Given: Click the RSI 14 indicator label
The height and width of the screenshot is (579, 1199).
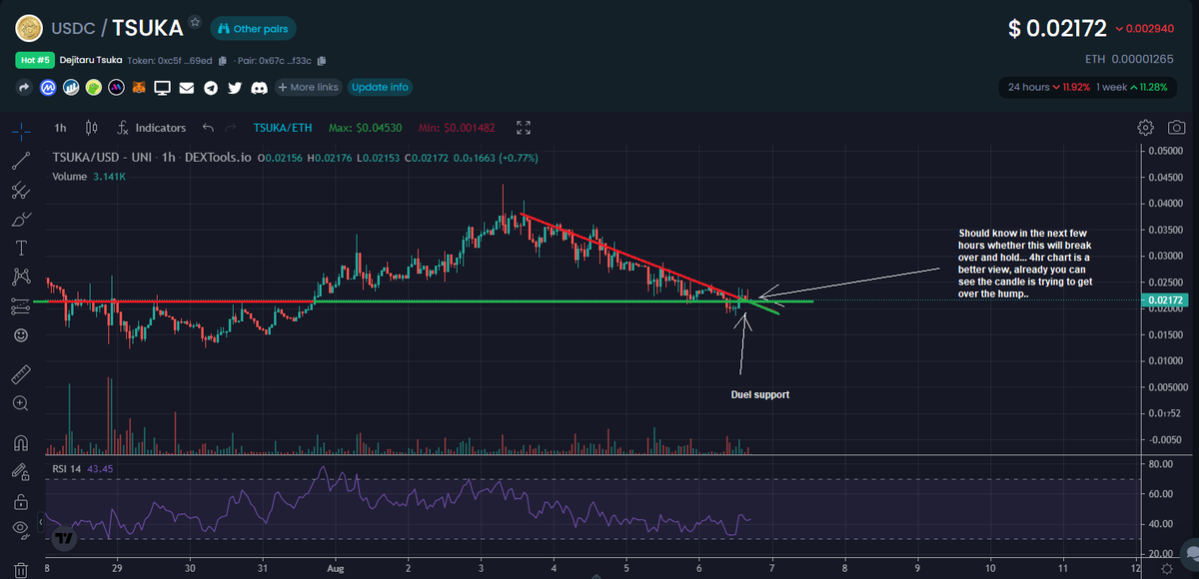Looking at the screenshot, I should pyautogui.click(x=66, y=468).
